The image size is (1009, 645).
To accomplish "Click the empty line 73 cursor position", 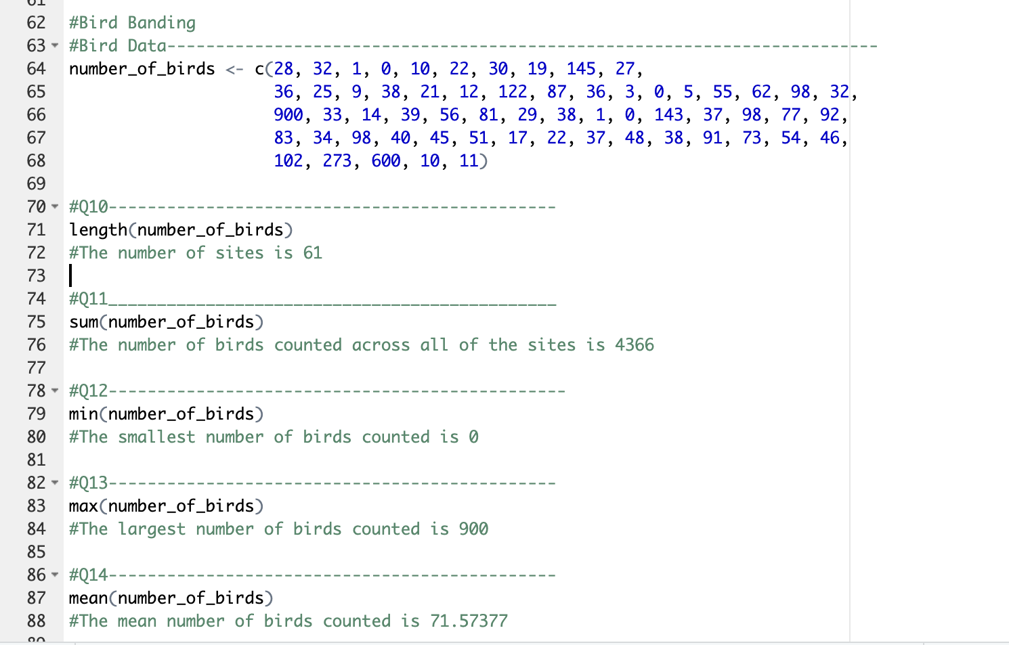I will coord(70,275).
